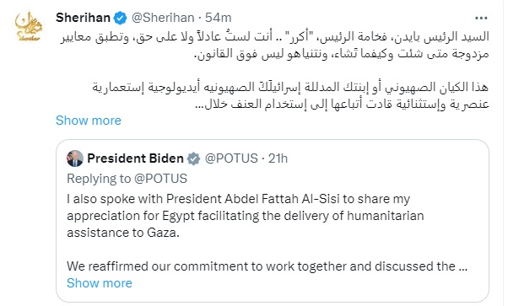Click President Biden's small profile photo

[75, 158]
